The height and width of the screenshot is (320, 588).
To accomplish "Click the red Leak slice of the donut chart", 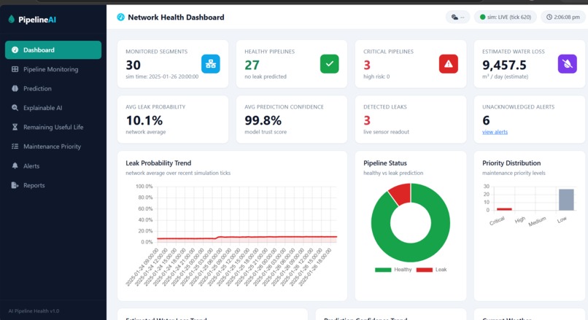I will pyautogui.click(x=401, y=193).
